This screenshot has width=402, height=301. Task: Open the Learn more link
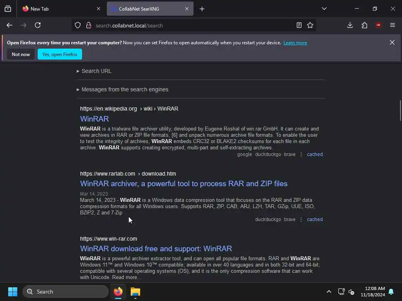pos(295,43)
